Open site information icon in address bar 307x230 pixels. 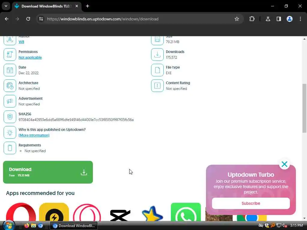(x=41, y=19)
